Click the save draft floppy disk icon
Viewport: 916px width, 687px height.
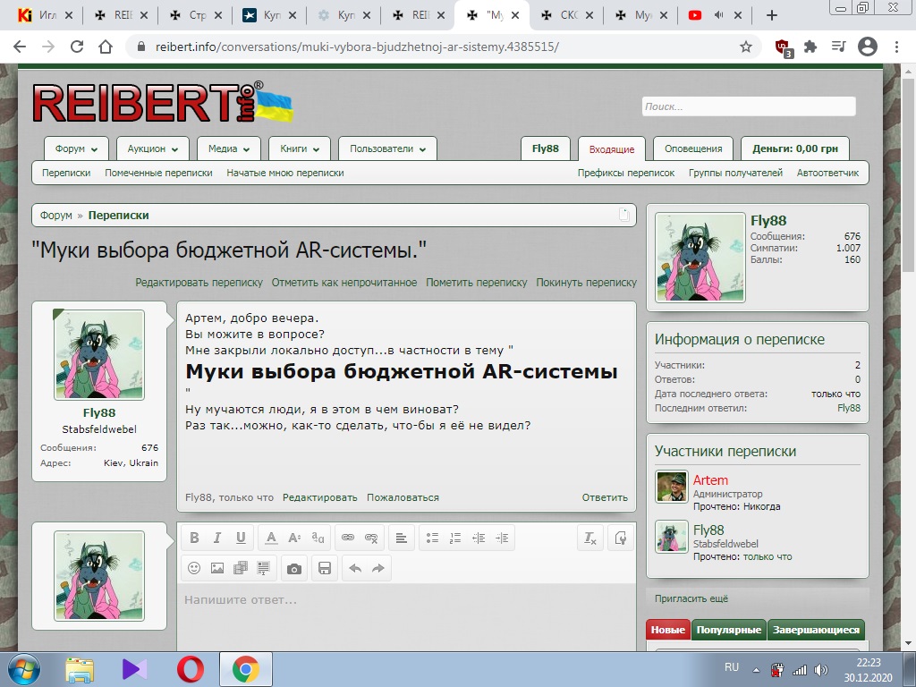325,568
